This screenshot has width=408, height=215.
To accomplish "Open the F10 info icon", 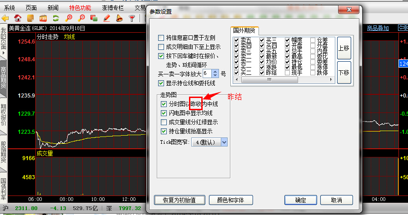I will [43, 18].
